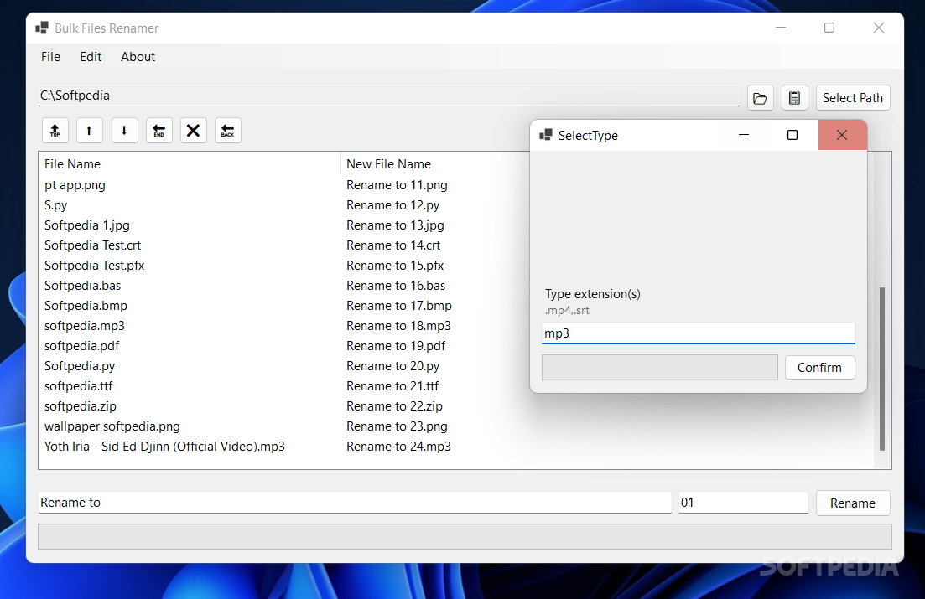Click the SelectType window title icon
Screen dimensions: 925x599
tap(546, 135)
